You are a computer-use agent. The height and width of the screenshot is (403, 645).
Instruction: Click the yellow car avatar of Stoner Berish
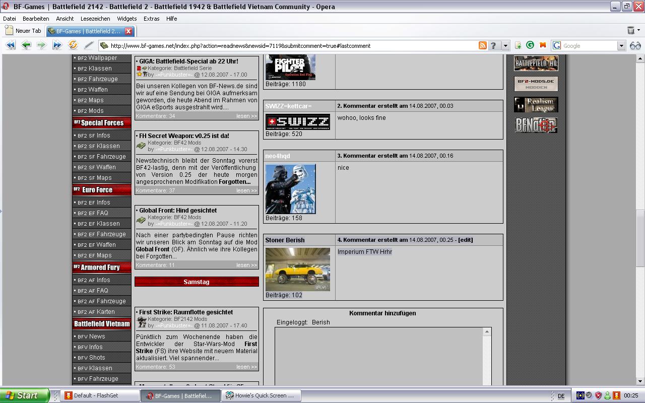click(297, 270)
